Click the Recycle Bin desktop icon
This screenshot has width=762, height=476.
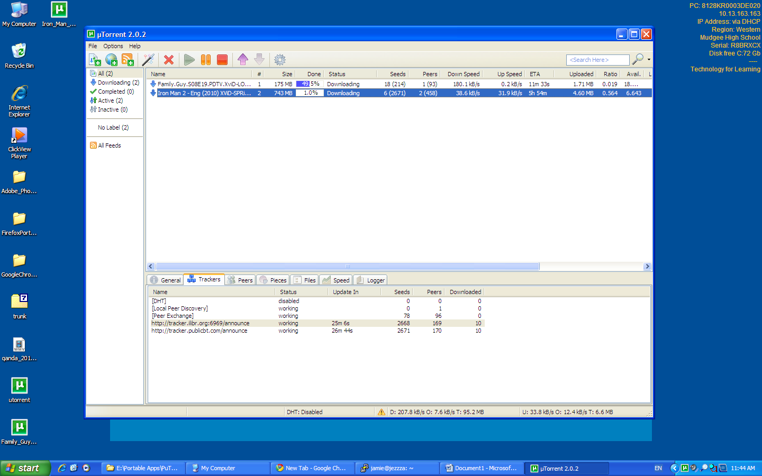pyautogui.click(x=19, y=56)
